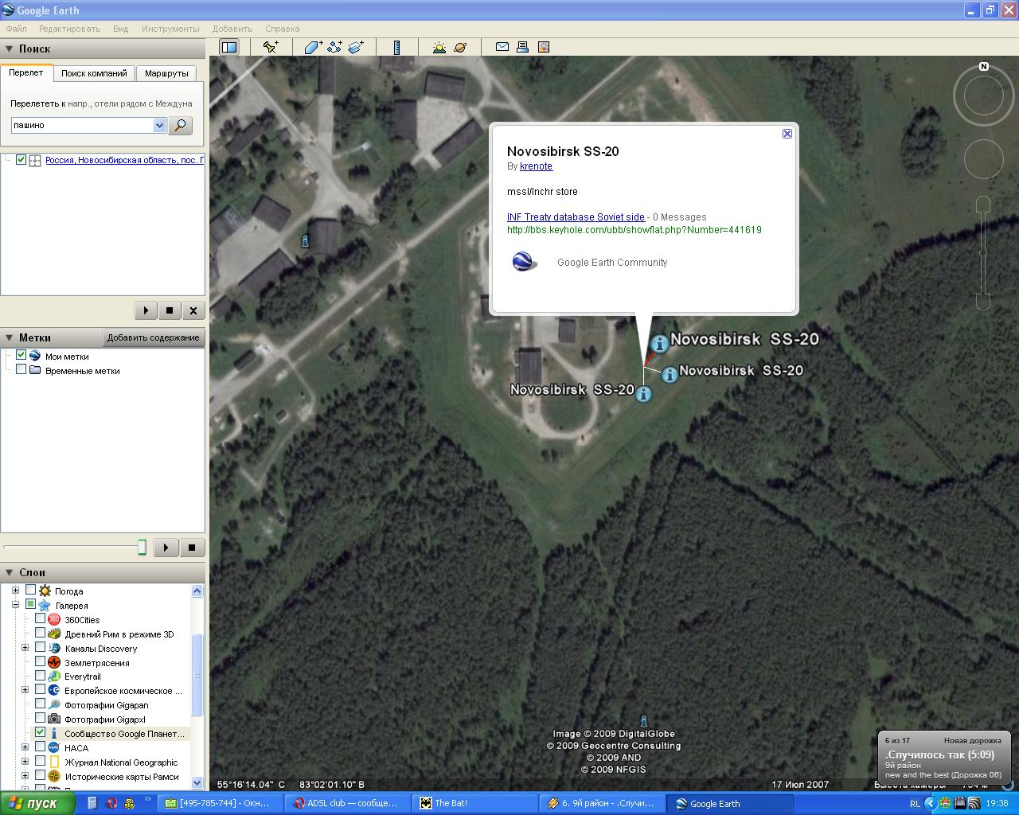
Task: Add an image overlay from toolbar
Action: [356, 47]
